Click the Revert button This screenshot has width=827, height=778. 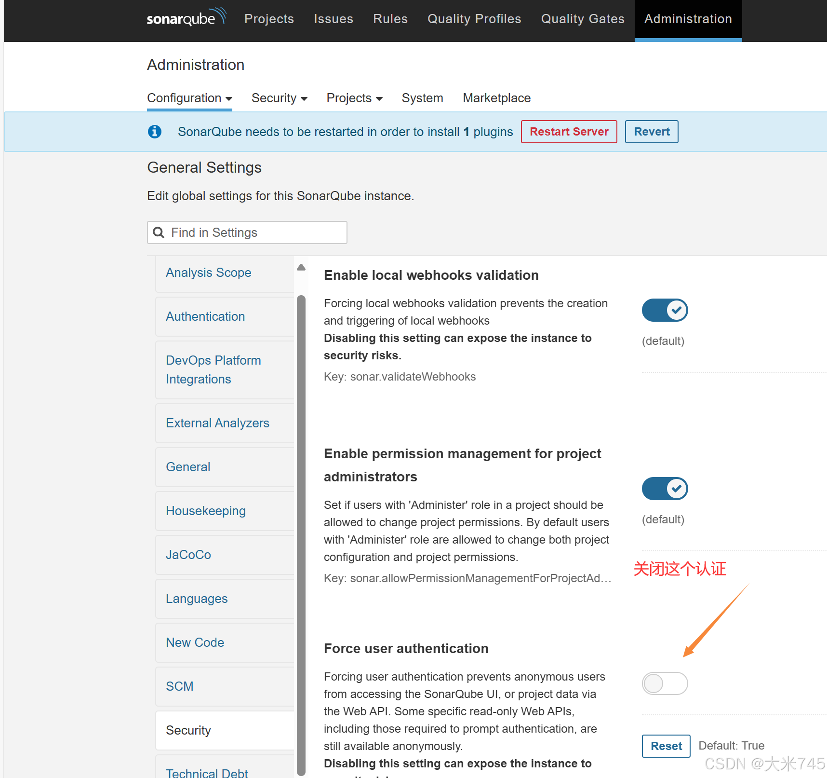(x=652, y=132)
